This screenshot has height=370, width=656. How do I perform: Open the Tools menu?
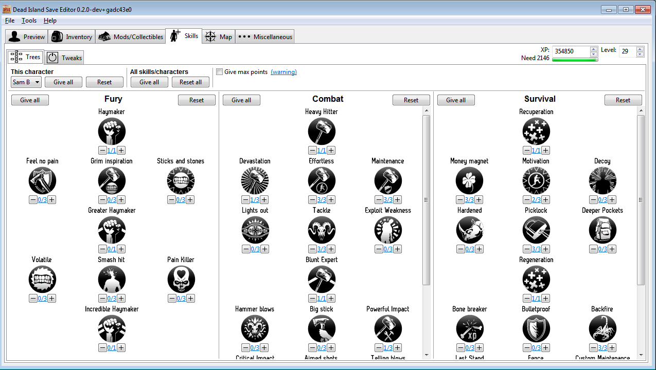tap(29, 21)
